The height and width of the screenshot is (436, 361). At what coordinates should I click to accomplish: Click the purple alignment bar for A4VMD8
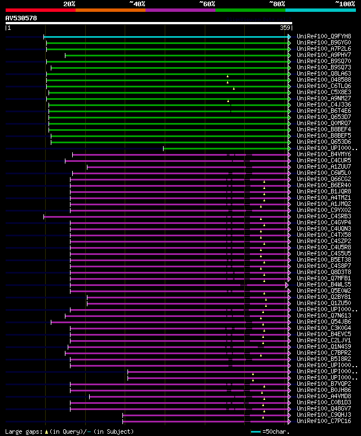pyautogui.click(x=188, y=397)
